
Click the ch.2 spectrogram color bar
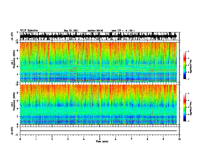(x=185, y=107)
